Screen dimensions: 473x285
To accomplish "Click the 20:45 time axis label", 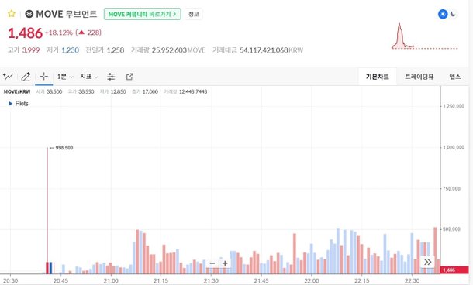I will click(x=60, y=281).
